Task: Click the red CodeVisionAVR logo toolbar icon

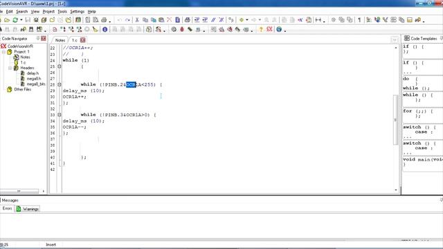Action: 269,29
